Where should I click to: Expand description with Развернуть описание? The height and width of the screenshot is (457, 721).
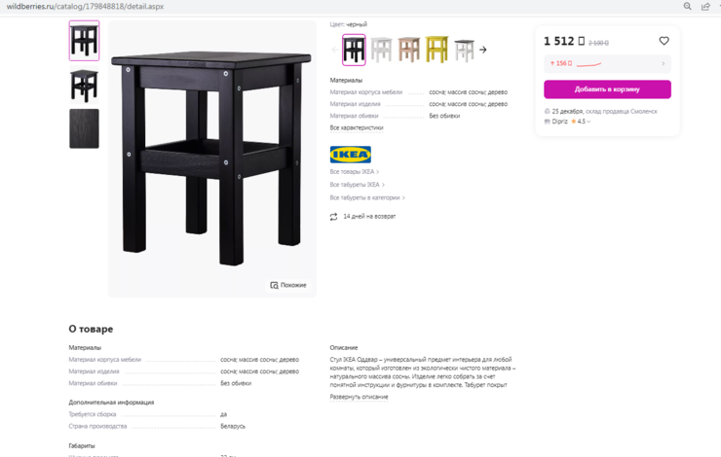click(359, 397)
